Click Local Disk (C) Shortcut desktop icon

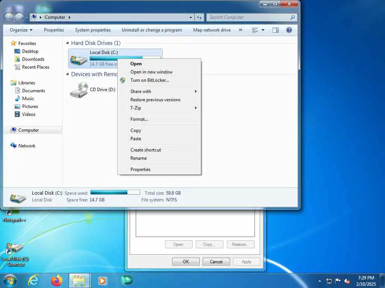[x=15, y=255]
